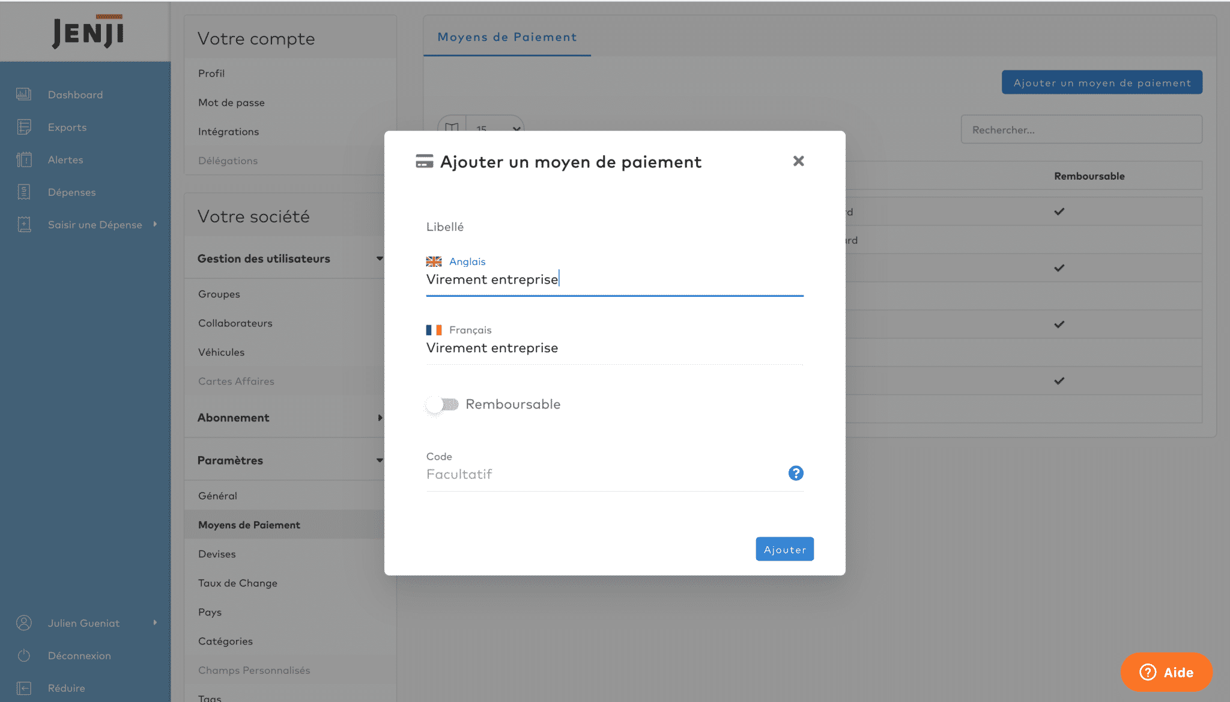The width and height of the screenshot is (1230, 702).
Task: Open the Dashboard icon in sidebar
Action: (24, 94)
